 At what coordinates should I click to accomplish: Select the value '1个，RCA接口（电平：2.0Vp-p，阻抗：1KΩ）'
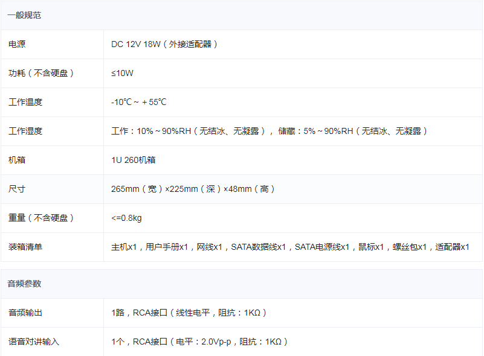coord(199,342)
